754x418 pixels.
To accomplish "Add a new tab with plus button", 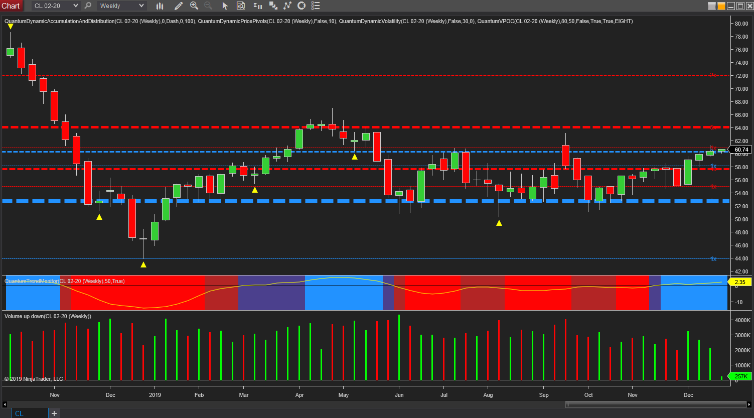I will pos(54,413).
